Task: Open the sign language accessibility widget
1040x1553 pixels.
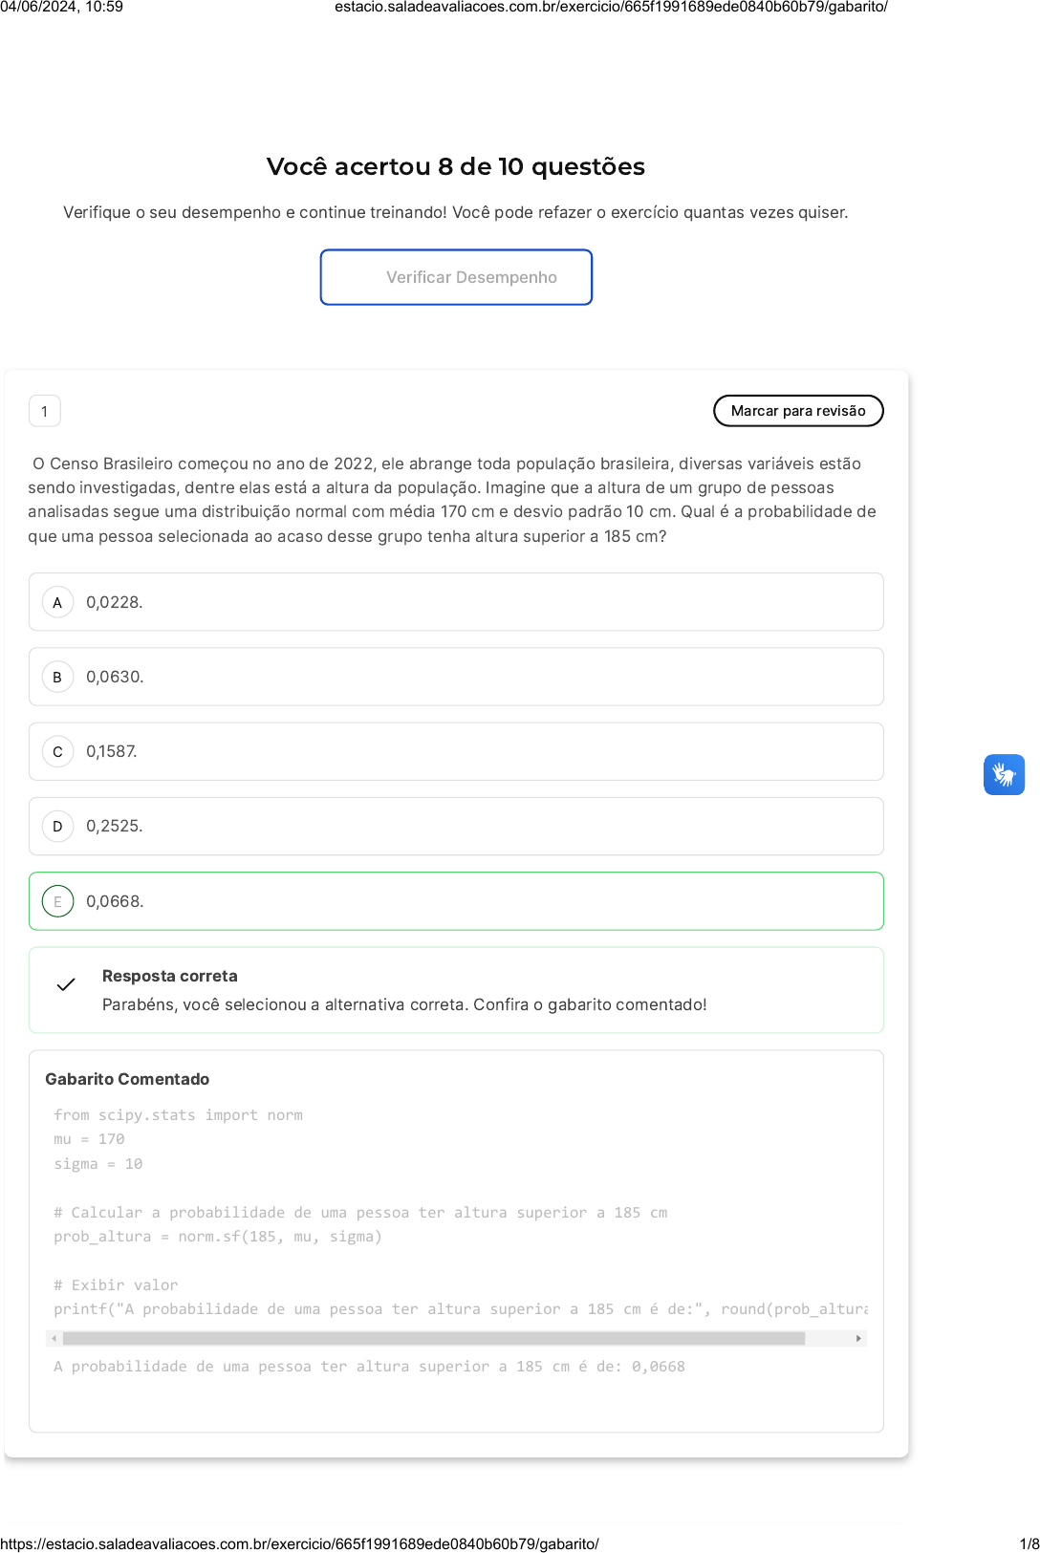Action: 1004,774
